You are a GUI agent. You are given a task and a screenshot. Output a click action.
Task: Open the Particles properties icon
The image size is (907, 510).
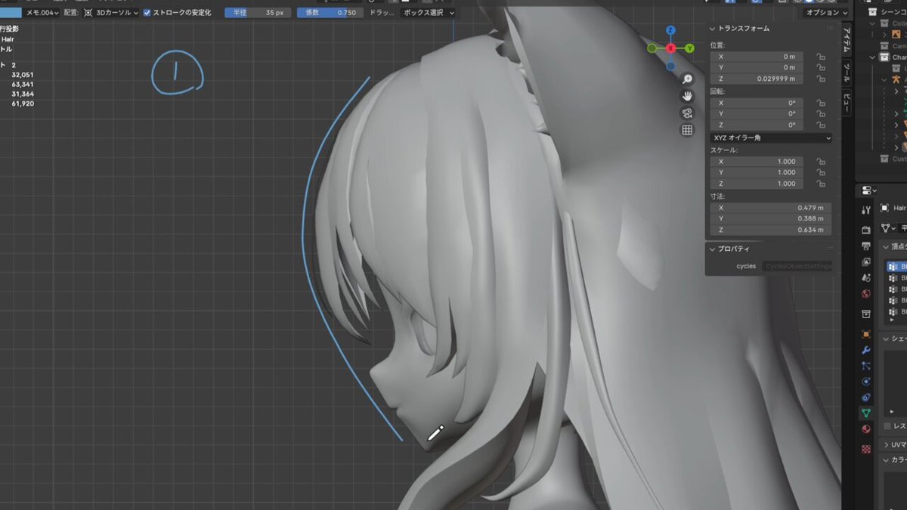[866, 366]
